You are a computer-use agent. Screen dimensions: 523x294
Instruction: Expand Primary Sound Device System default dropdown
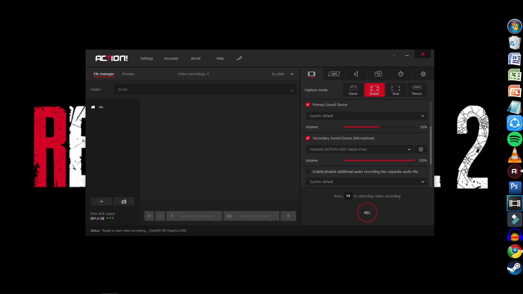click(366, 116)
